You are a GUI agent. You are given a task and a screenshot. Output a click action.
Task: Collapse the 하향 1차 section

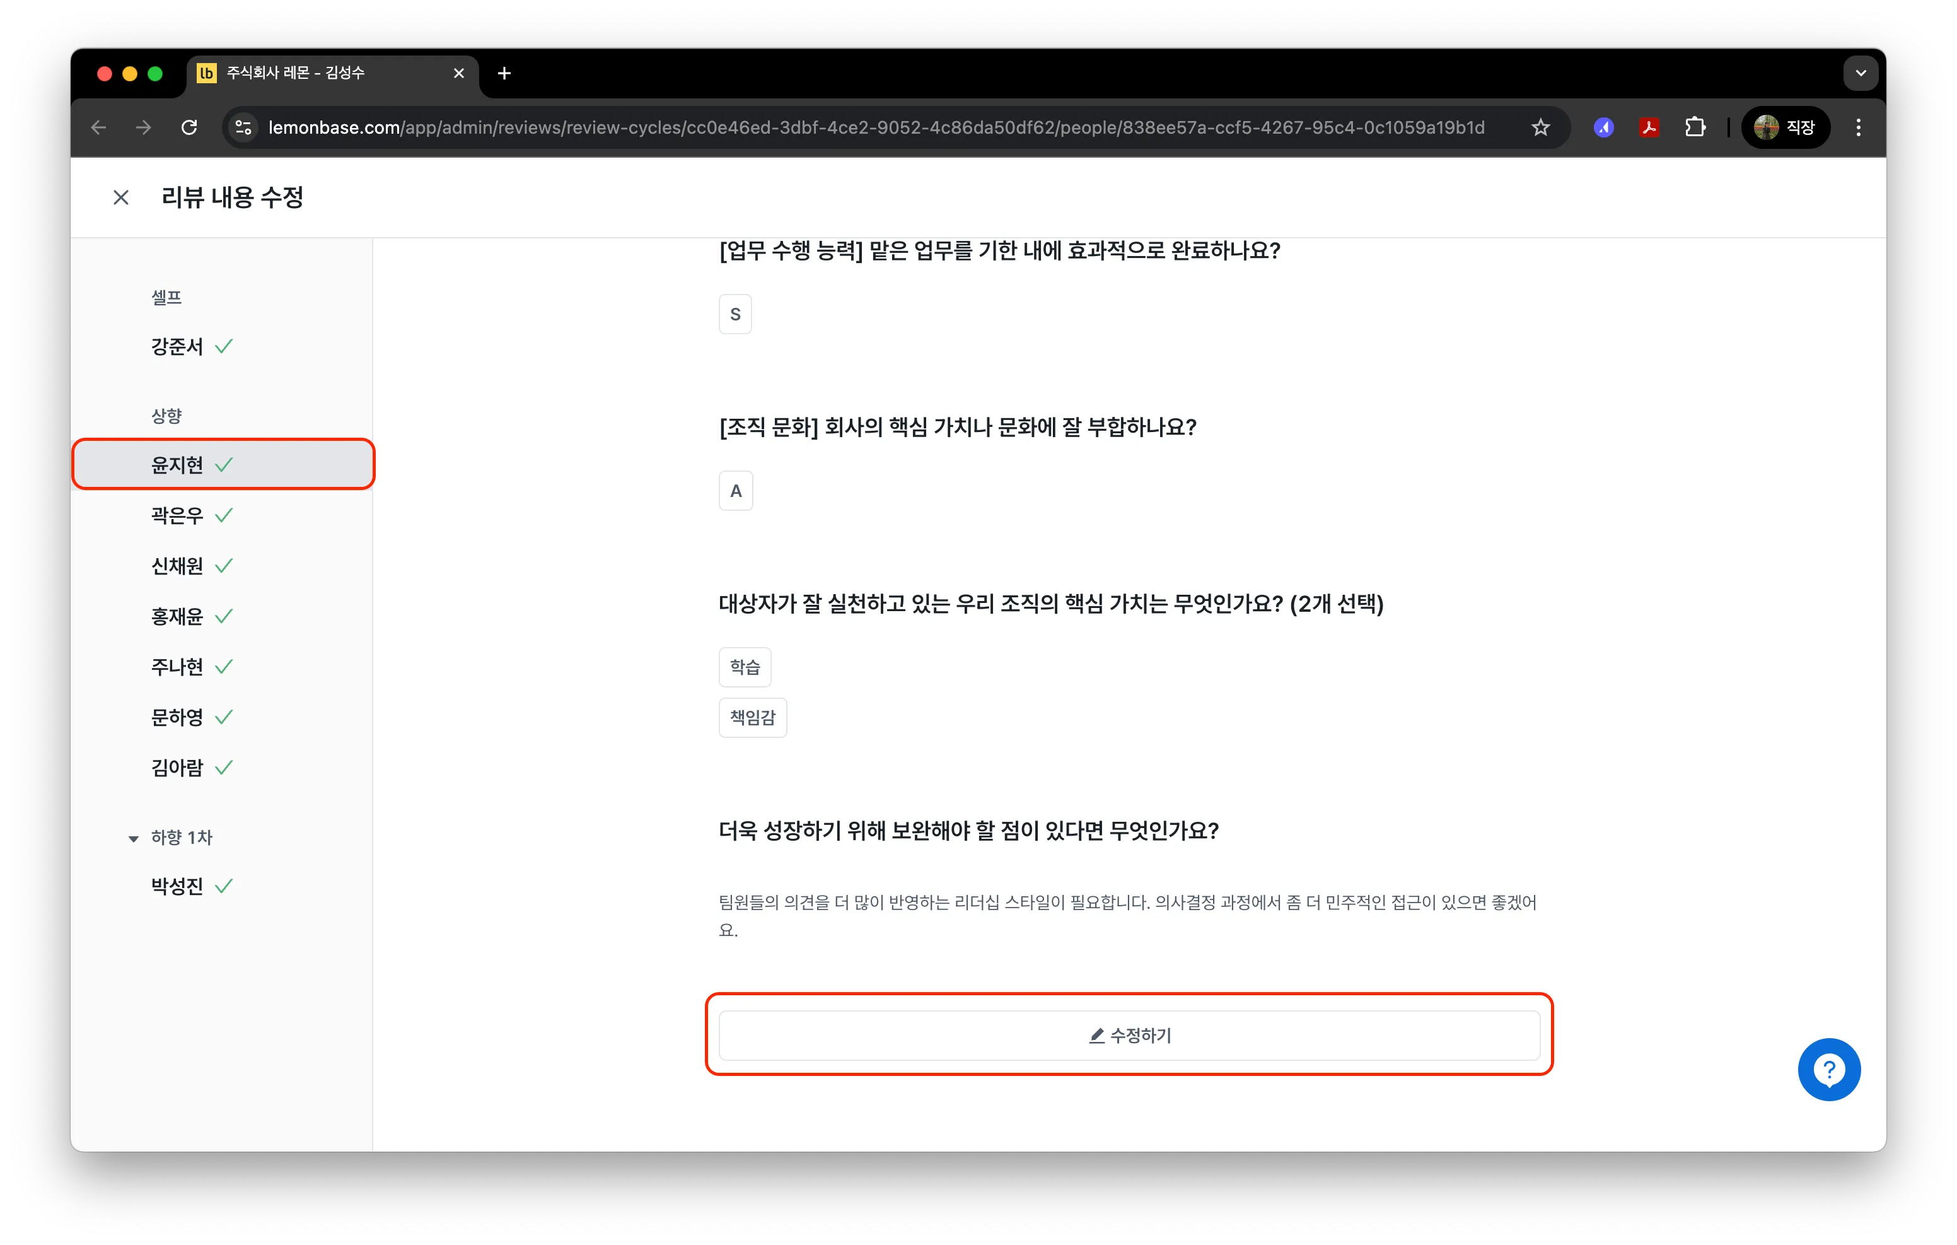[133, 838]
